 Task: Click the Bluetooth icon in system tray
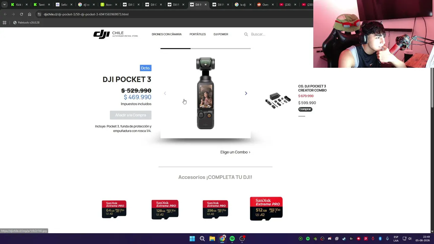click(380, 239)
